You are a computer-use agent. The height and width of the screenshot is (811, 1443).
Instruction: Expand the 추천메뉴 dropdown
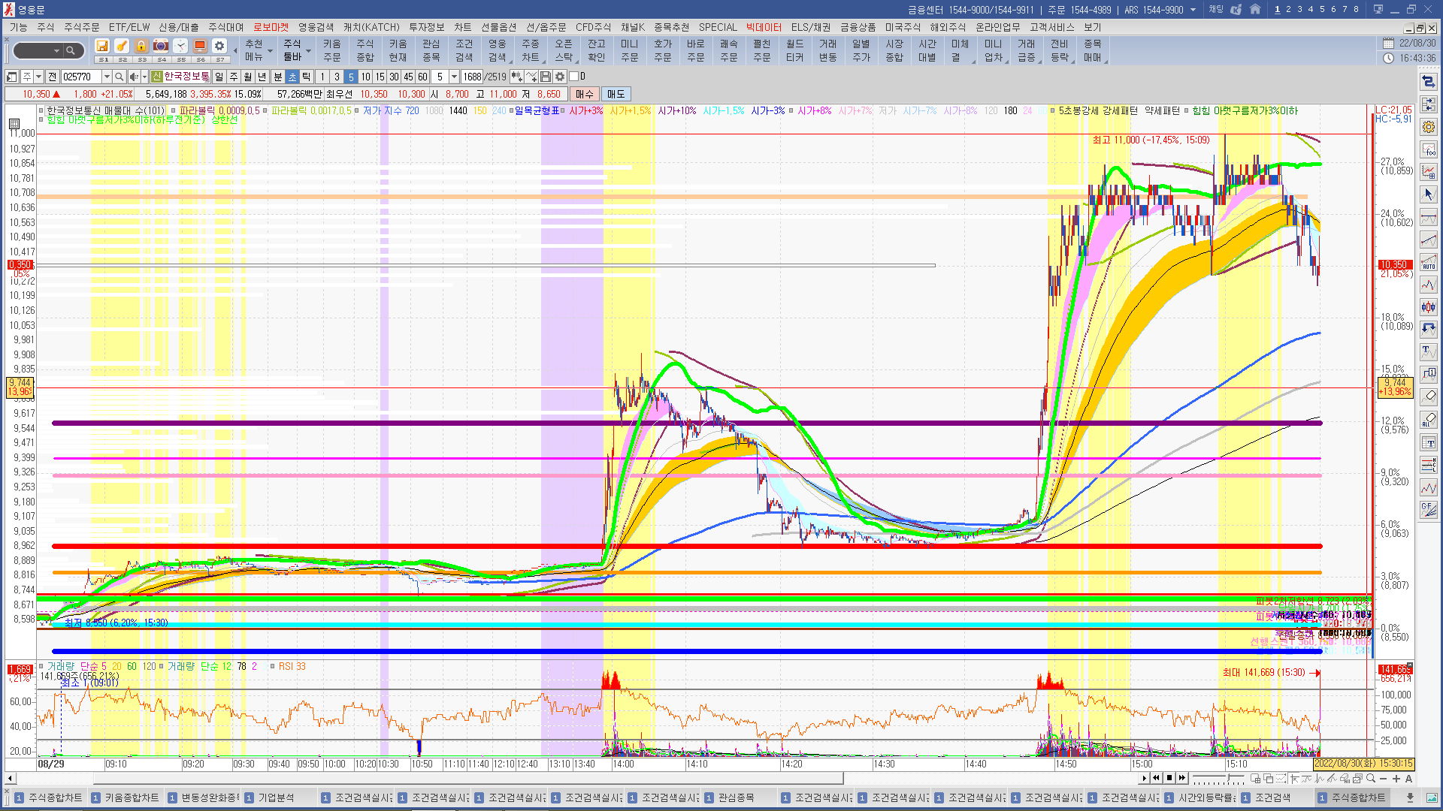pyautogui.click(x=271, y=51)
